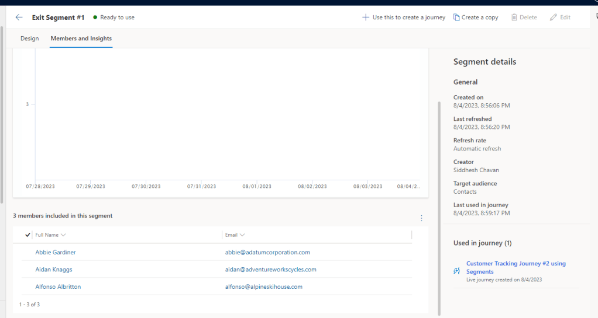Screen dimensions: 598x318
Task: Click the back arrow icon
Action: (19, 18)
